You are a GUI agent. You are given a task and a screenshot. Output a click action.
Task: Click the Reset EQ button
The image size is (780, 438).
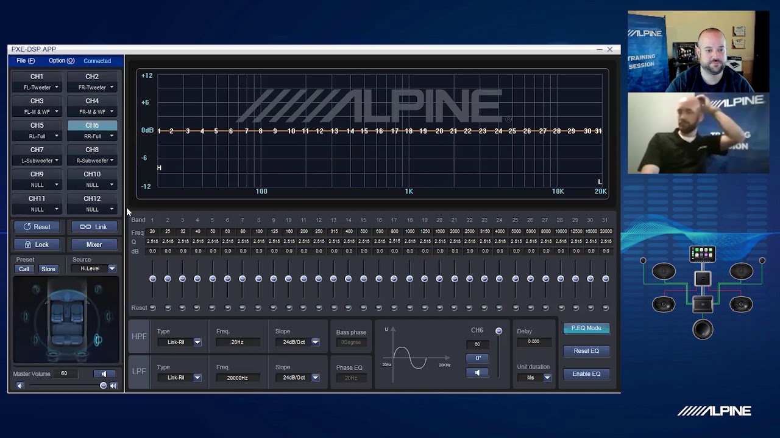(586, 351)
